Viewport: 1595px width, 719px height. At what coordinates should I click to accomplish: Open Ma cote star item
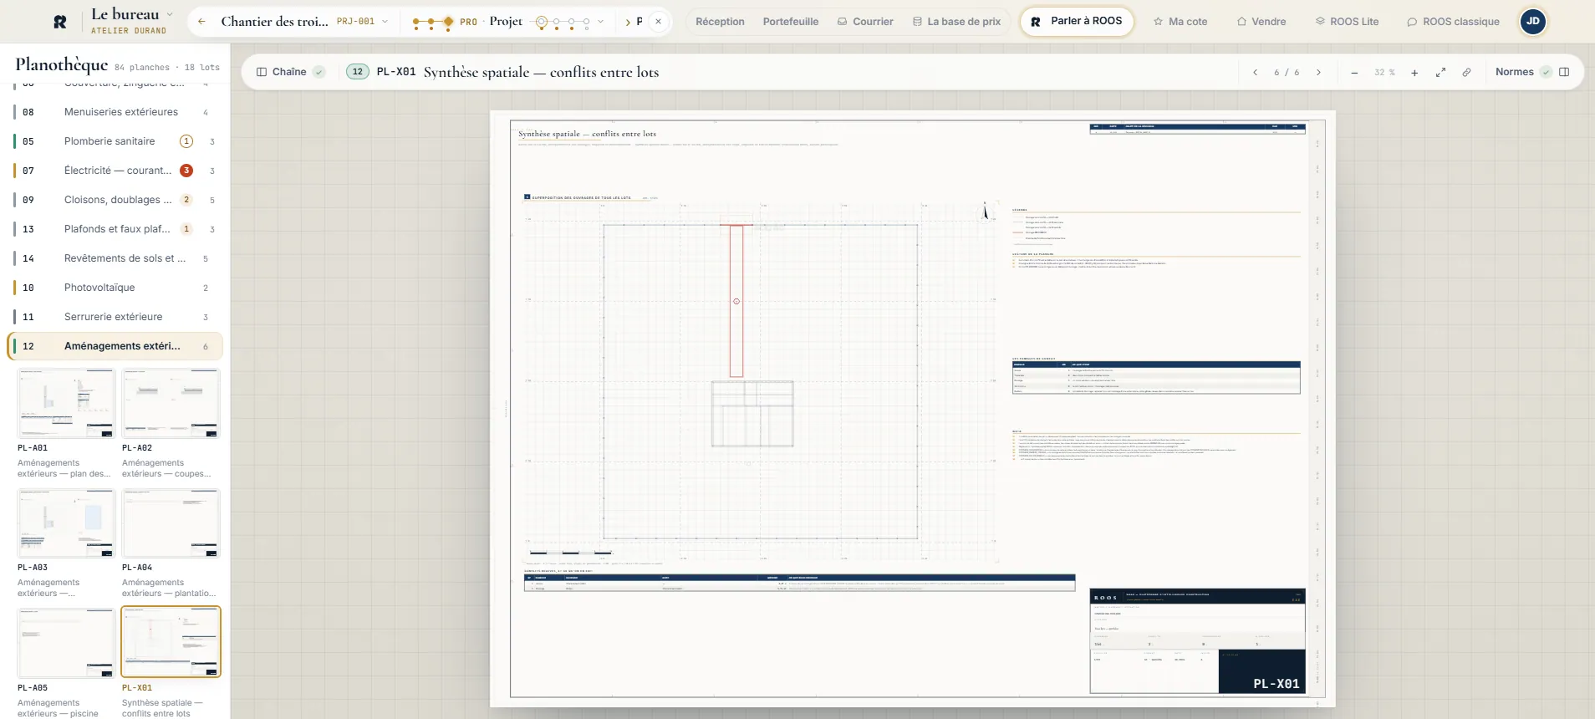point(1180,22)
